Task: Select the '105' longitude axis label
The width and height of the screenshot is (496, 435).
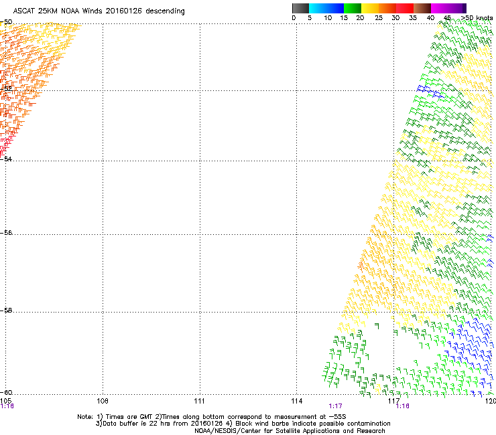Action: 5,401
